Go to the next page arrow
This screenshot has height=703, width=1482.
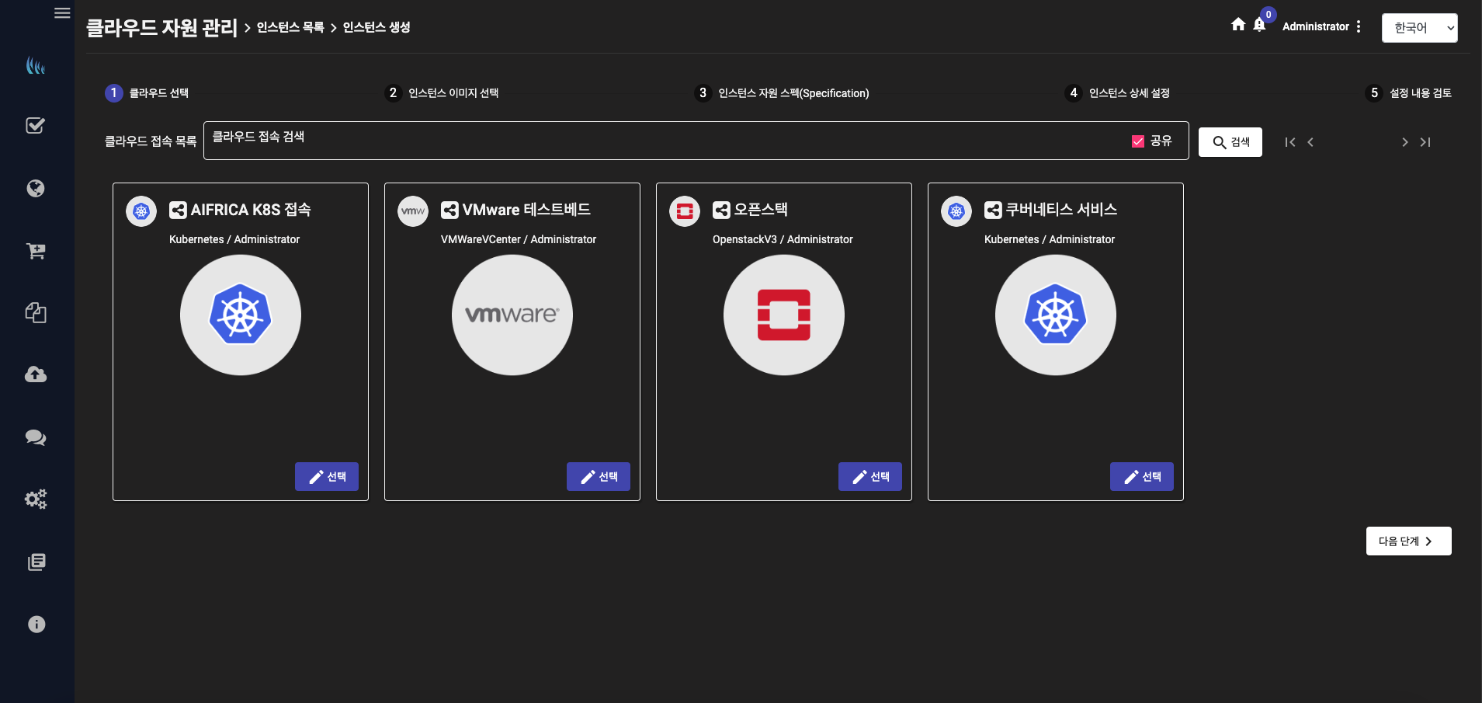pyautogui.click(x=1404, y=142)
